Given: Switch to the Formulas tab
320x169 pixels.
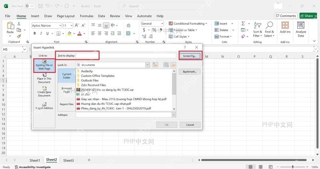Looking at the screenshot, I should [86, 16].
